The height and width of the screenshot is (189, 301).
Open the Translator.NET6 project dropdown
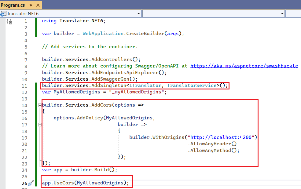(x=138, y=13)
